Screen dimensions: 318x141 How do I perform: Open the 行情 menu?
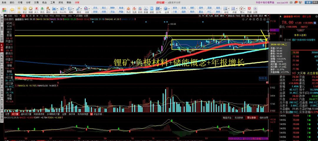[20, 2]
